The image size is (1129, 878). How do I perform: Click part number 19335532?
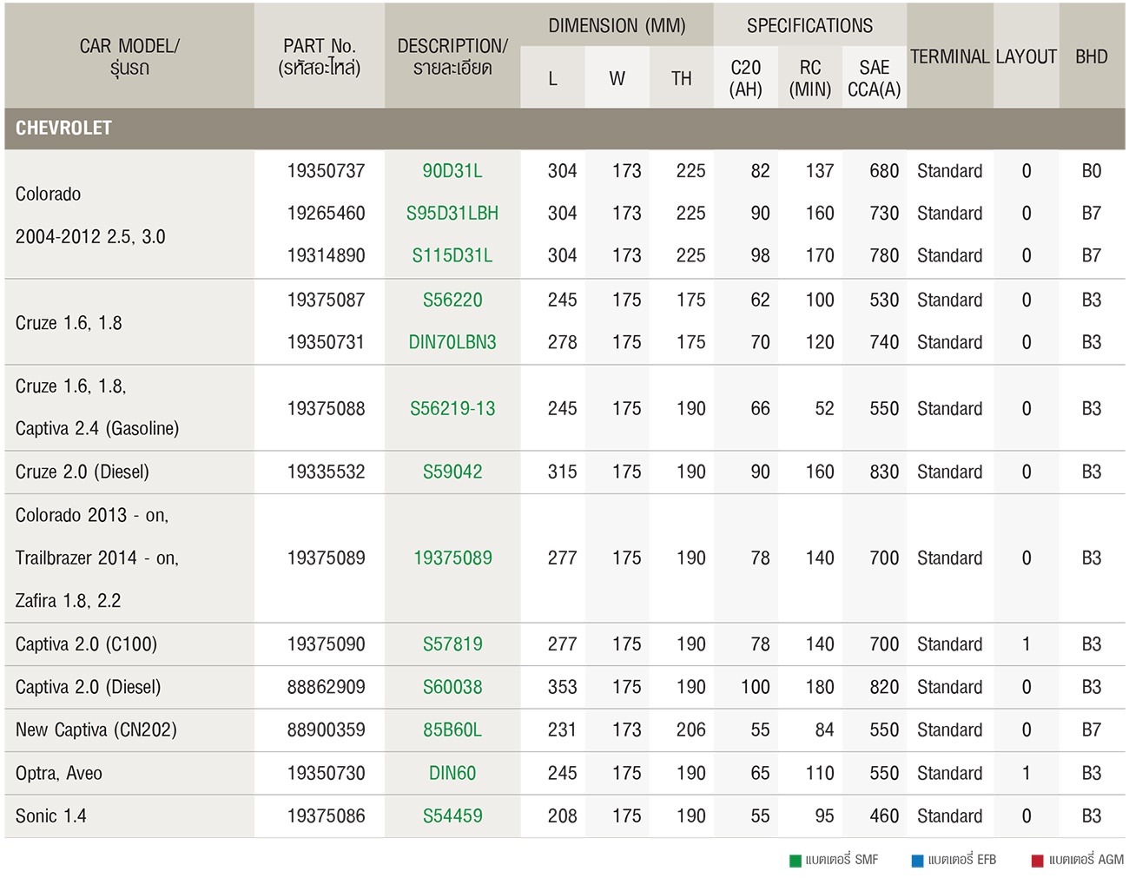pos(327,472)
